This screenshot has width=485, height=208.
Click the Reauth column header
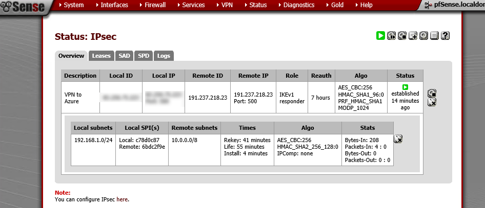[321, 76]
